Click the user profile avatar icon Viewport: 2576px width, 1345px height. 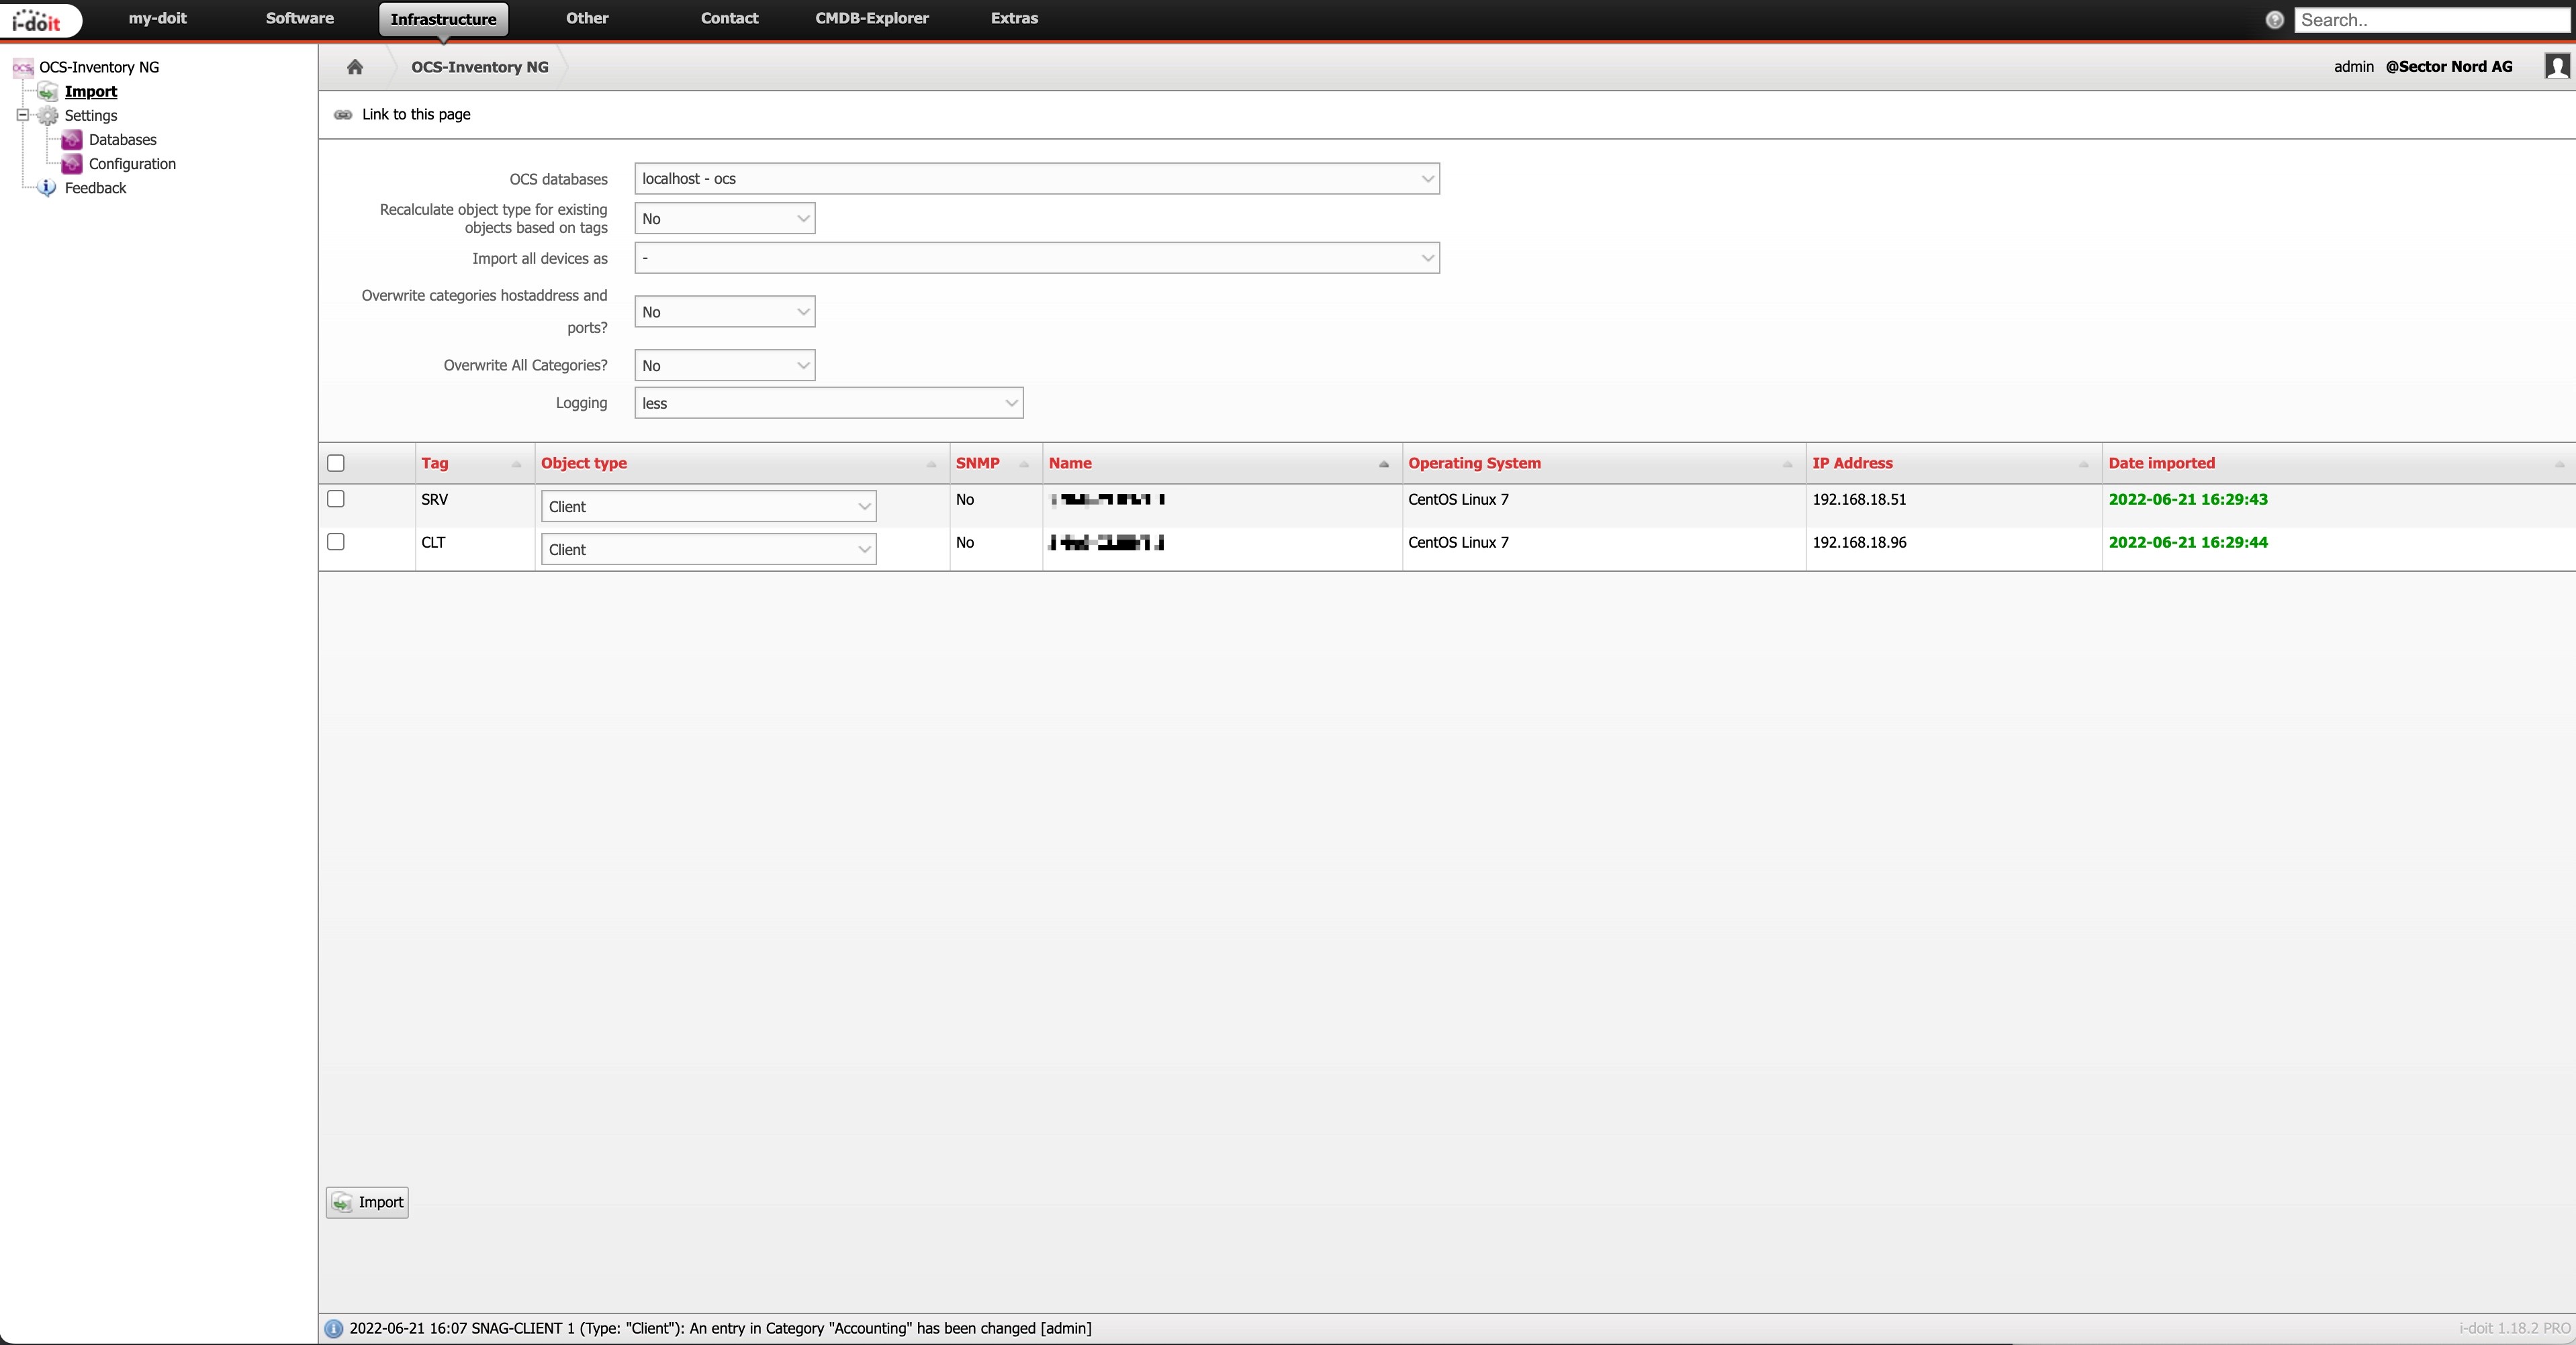2557,66
